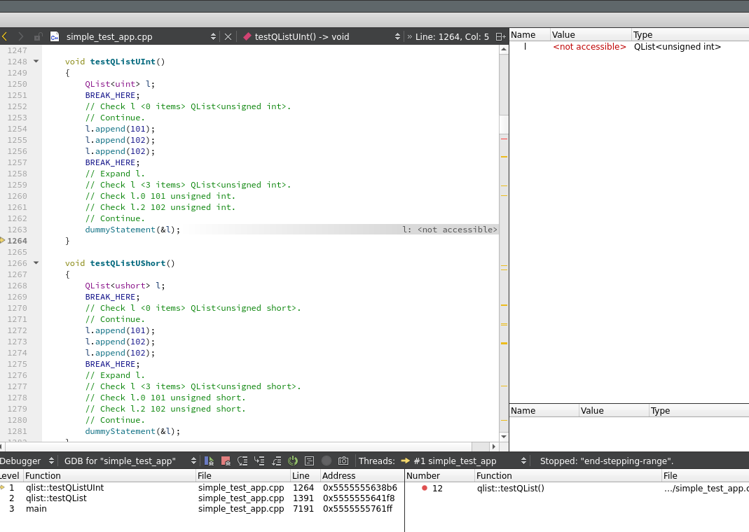
Task: Close the simple_test_app.cpp document
Action: point(228,36)
